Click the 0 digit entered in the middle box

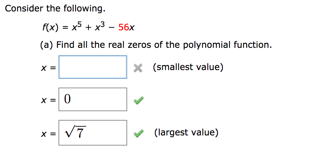[x=67, y=99]
